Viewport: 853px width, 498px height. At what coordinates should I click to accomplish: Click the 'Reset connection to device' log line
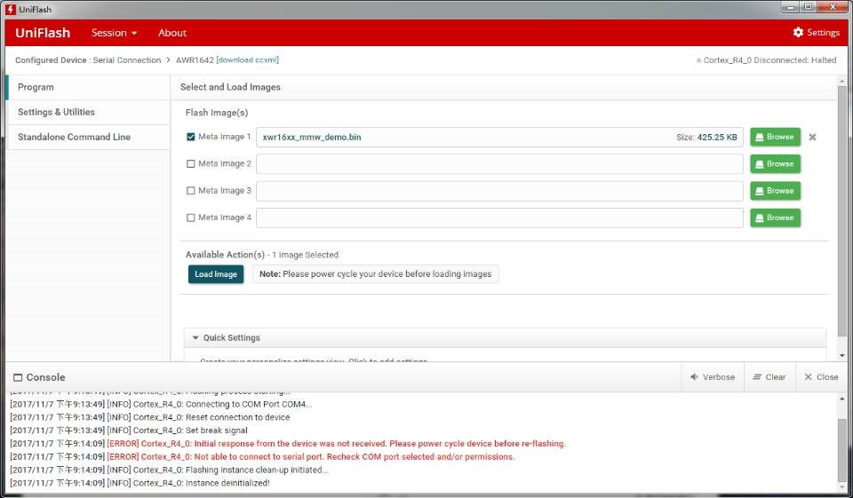tap(149, 417)
